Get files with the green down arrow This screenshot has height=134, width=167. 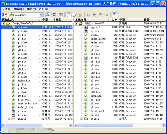point(89,15)
